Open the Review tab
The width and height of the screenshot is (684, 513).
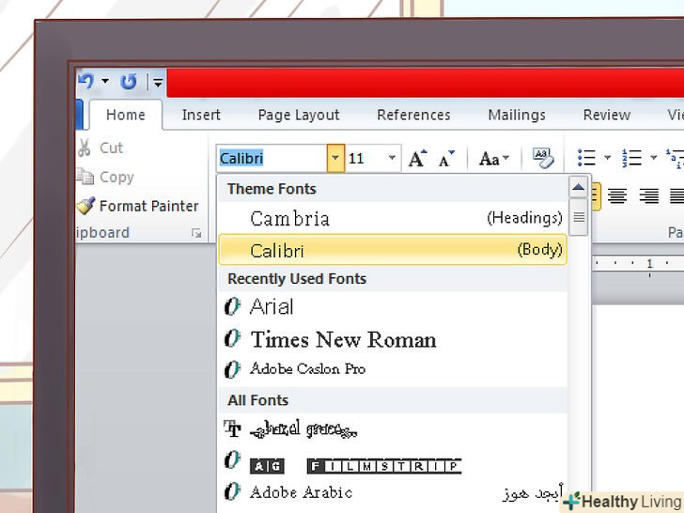click(607, 115)
